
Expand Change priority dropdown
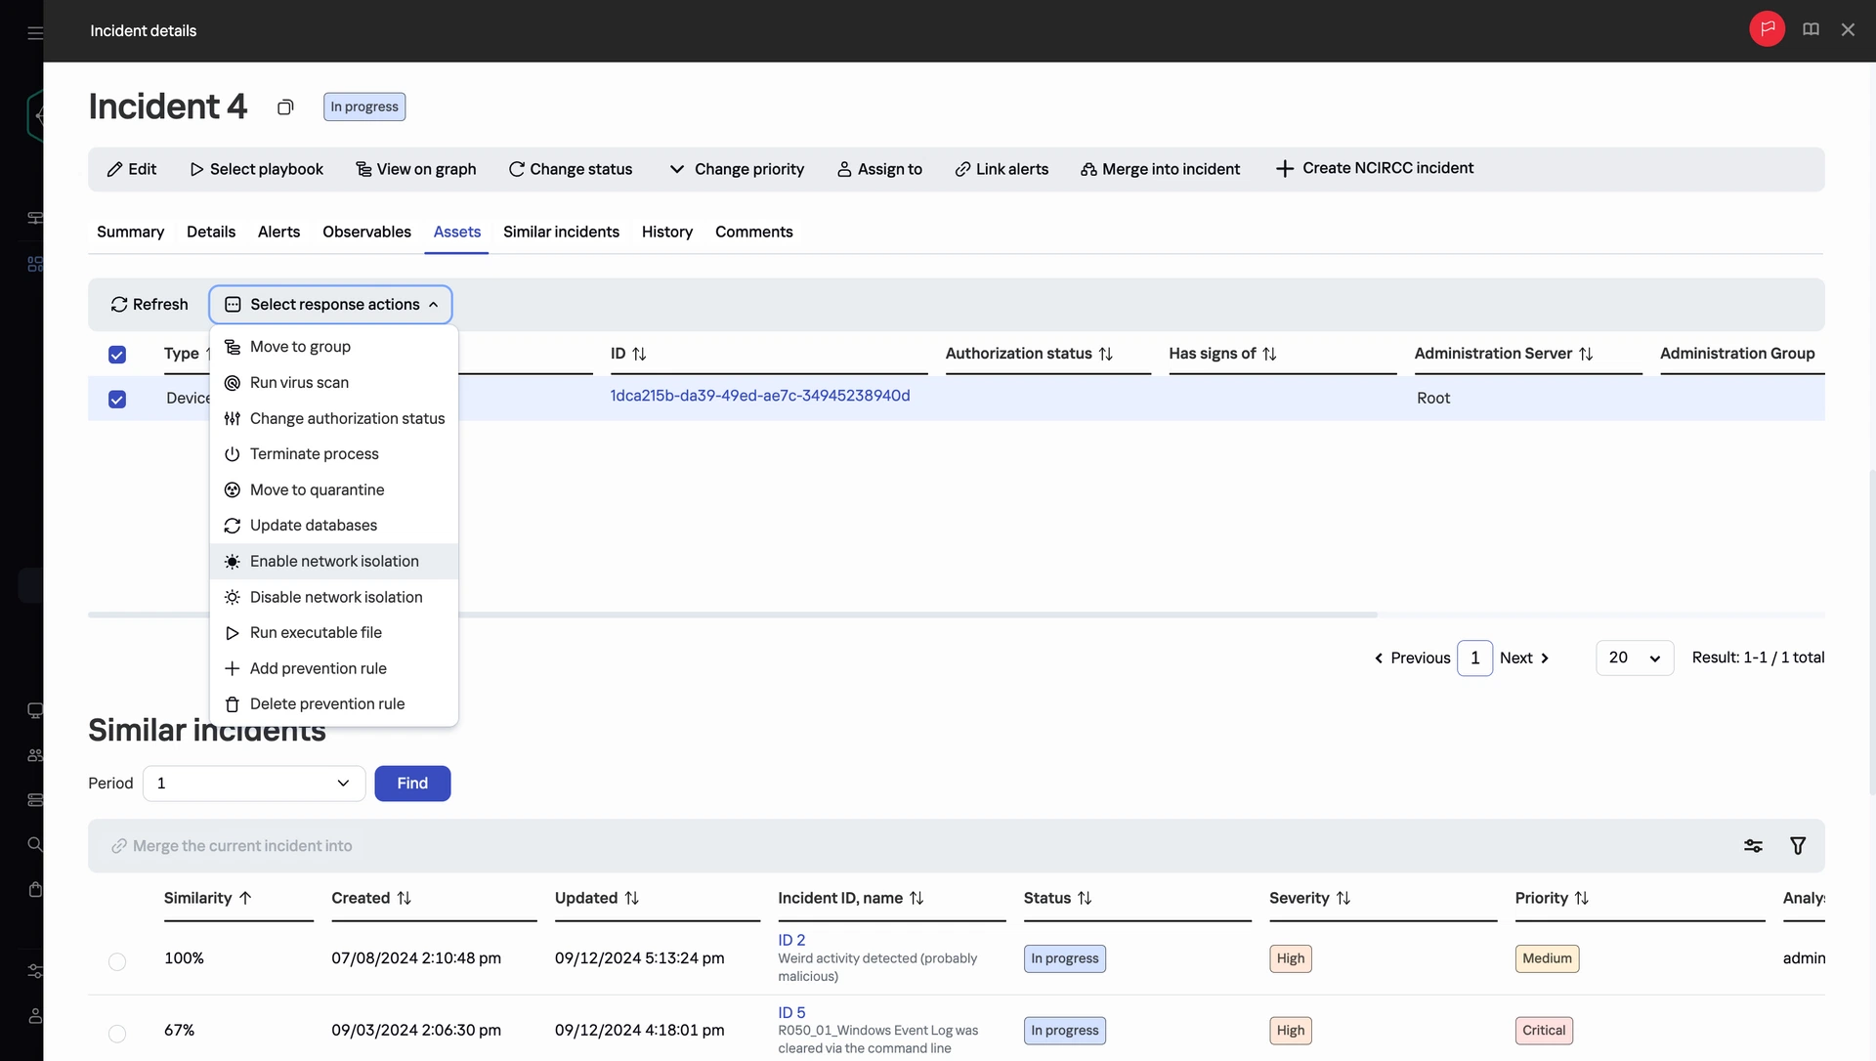737,169
